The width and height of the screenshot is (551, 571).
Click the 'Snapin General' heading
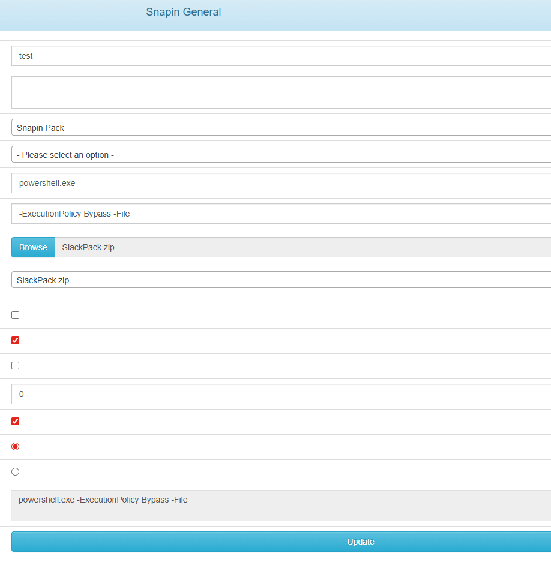(x=184, y=12)
